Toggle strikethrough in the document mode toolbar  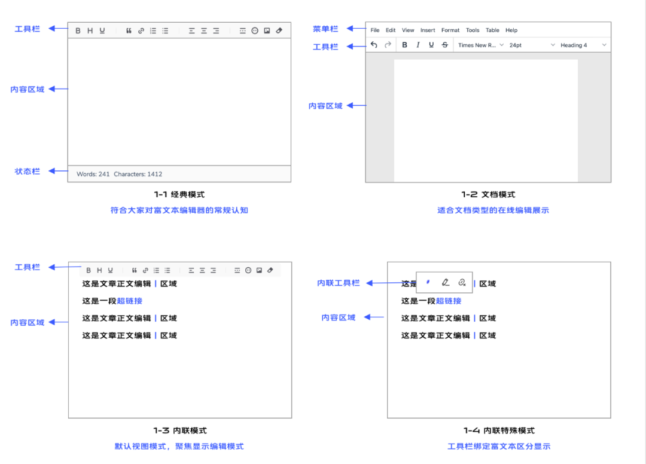click(444, 45)
